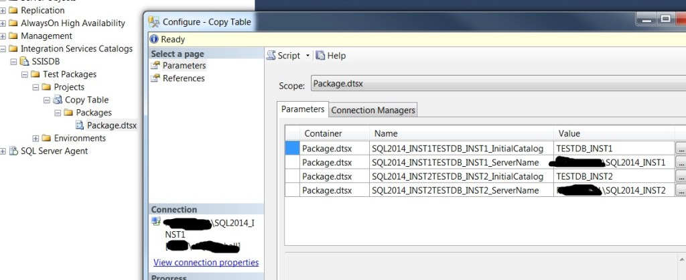Click the Script toolbar icon
Screen dimensions: 686x280
pyautogui.click(x=271, y=56)
